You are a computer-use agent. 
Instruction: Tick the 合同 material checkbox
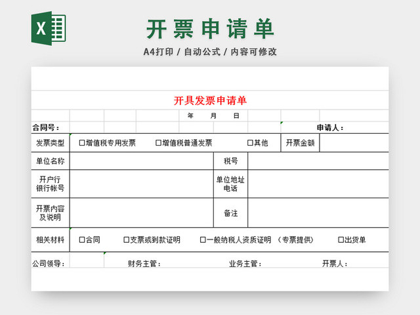82,240
